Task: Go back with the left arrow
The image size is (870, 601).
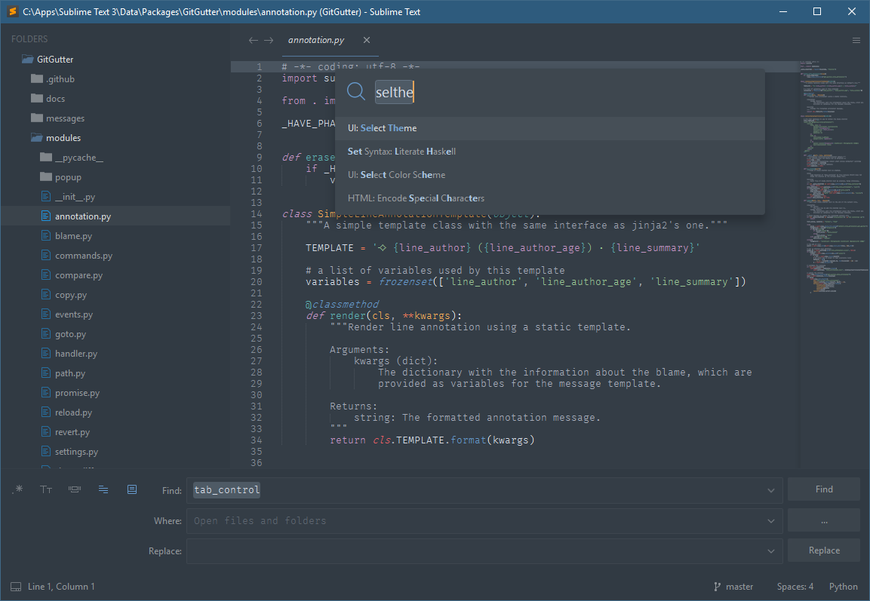Action: (253, 40)
